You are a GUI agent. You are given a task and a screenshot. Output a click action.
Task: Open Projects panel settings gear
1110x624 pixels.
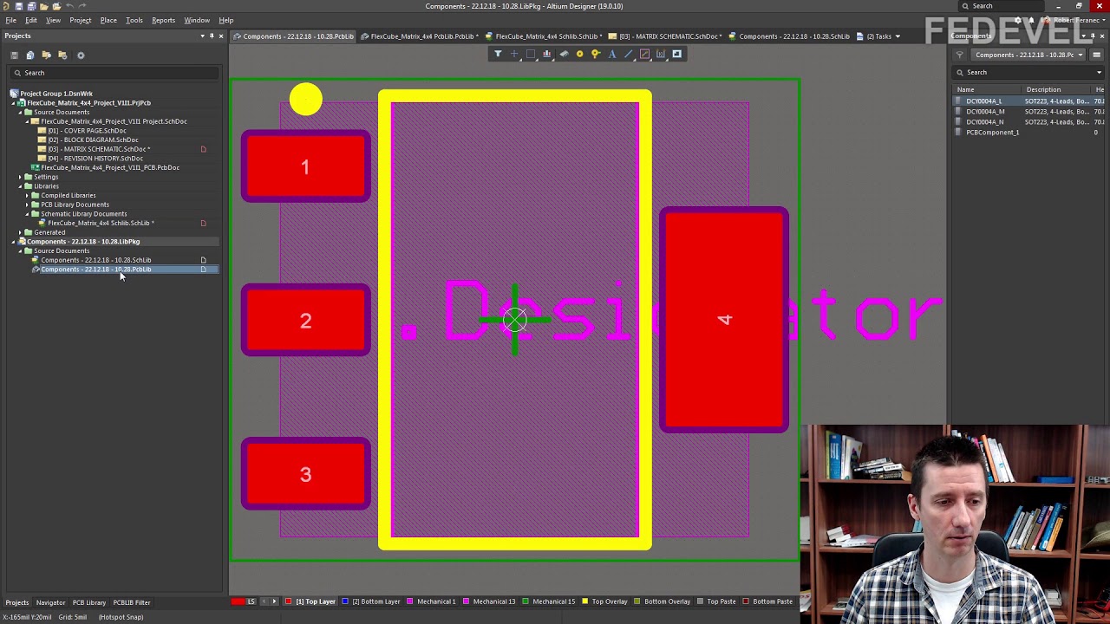pyautogui.click(x=81, y=55)
